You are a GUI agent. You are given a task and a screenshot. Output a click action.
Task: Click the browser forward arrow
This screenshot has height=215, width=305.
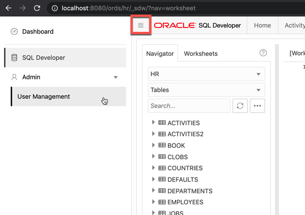23,8
